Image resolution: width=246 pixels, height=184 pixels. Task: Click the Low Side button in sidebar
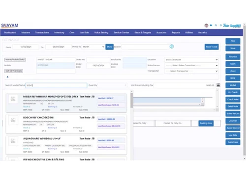233,135
